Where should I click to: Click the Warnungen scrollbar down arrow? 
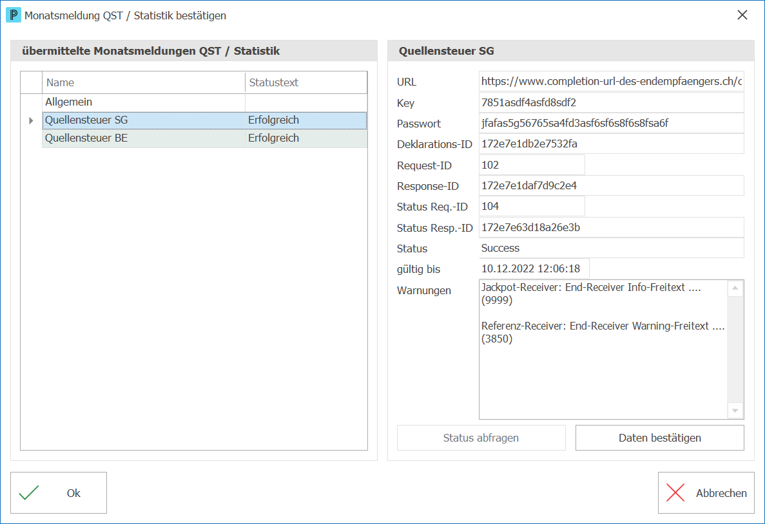(735, 411)
